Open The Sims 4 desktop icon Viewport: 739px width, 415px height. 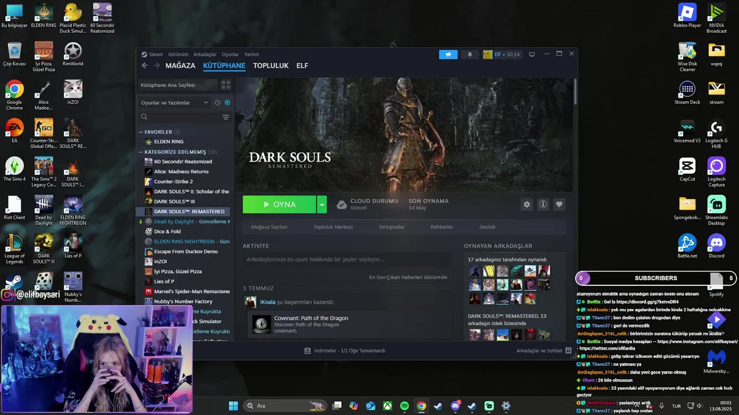click(14, 169)
